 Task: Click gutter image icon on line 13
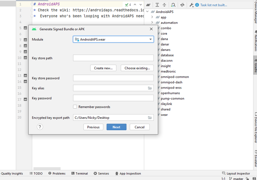click(x=25, y=75)
